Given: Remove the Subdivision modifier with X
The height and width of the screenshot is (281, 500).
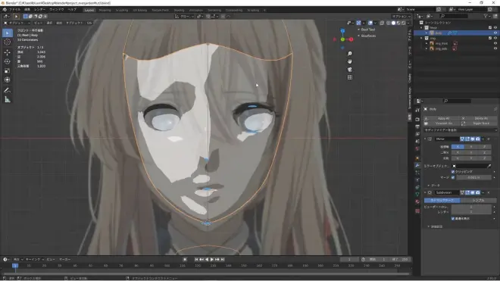Looking at the screenshot, I should pyautogui.click(x=489, y=192).
